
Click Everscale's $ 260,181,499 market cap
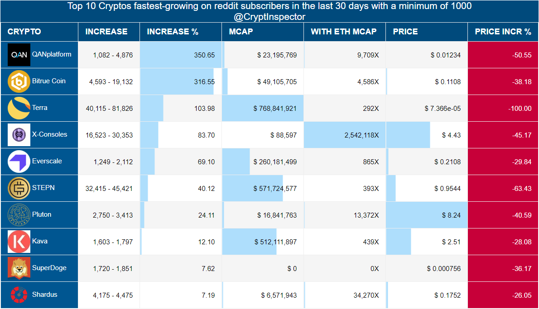(x=263, y=162)
